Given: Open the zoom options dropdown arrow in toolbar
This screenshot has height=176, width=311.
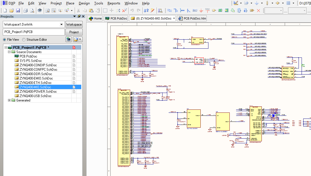Looking at the screenshot, I should tap(72, 10).
